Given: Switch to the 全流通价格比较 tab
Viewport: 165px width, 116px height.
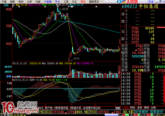Looking at the screenshot, I should 92,108.
